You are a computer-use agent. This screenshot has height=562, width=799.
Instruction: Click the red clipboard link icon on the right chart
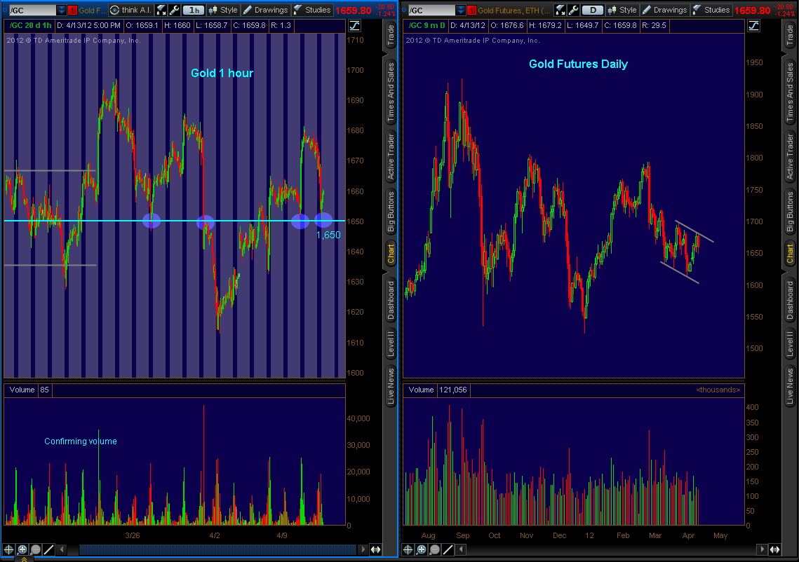[471, 10]
